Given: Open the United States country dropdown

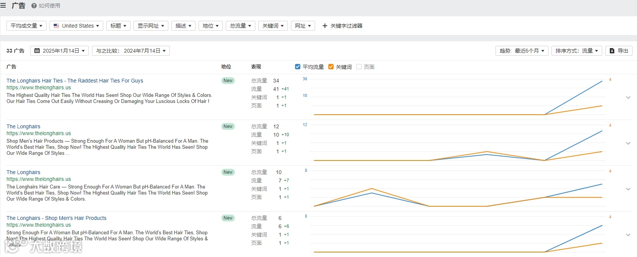Looking at the screenshot, I should (76, 26).
